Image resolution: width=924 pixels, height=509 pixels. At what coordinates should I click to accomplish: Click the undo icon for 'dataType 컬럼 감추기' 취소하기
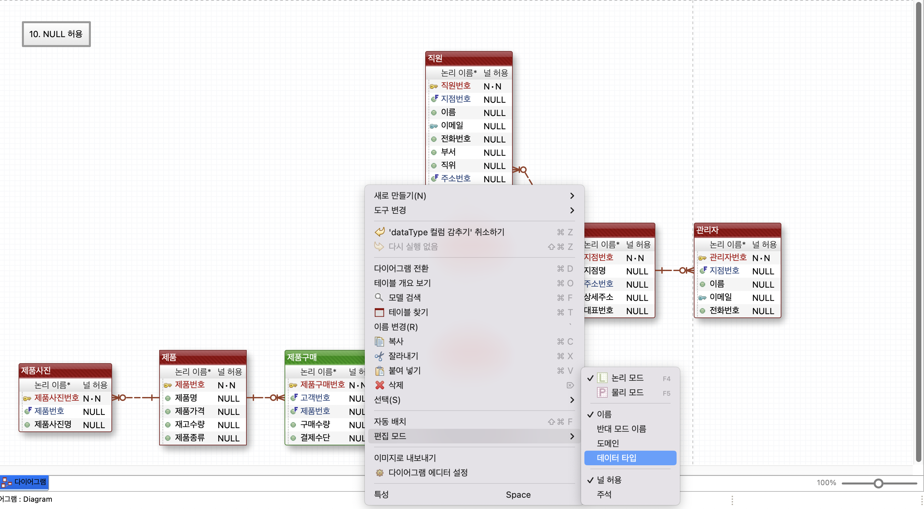pyautogui.click(x=379, y=232)
